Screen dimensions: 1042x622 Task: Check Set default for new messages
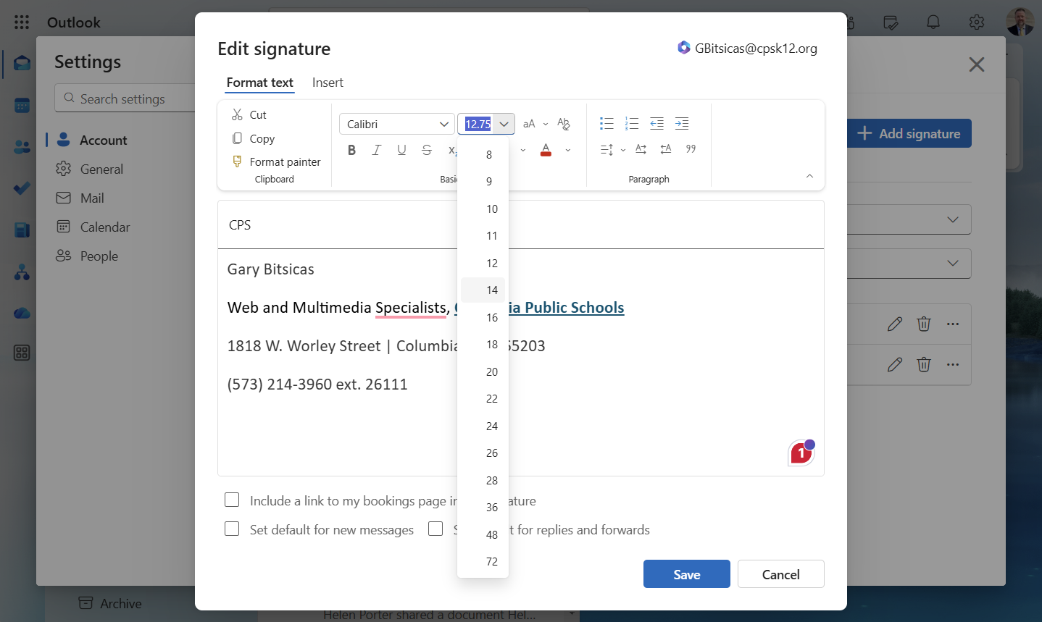tap(232, 529)
